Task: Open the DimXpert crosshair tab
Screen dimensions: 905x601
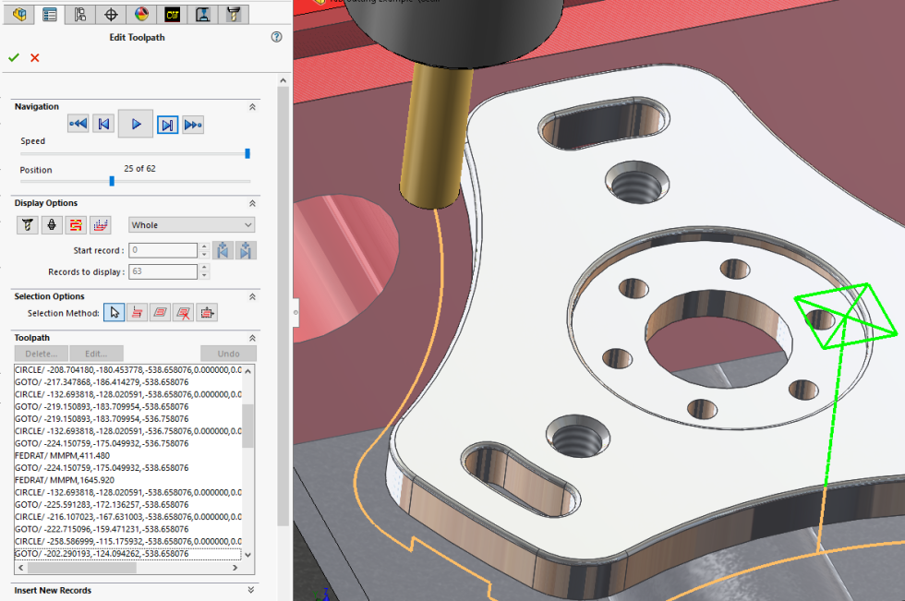Action: pyautogui.click(x=111, y=14)
